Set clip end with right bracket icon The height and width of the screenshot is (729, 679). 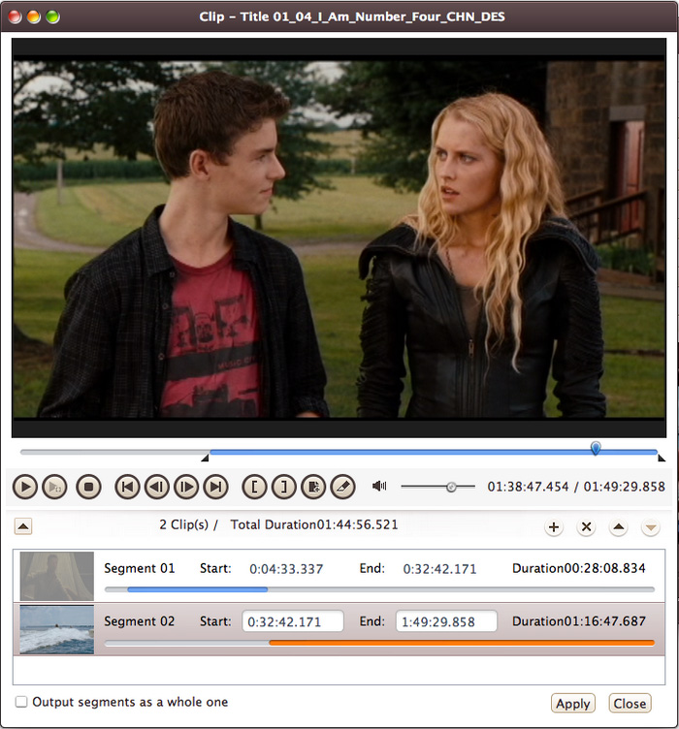pyautogui.click(x=282, y=487)
